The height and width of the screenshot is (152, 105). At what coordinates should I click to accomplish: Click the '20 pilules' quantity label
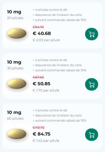click(x=15, y=18)
